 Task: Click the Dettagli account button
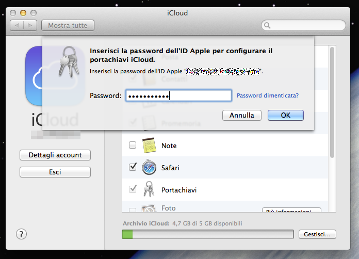point(55,155)
